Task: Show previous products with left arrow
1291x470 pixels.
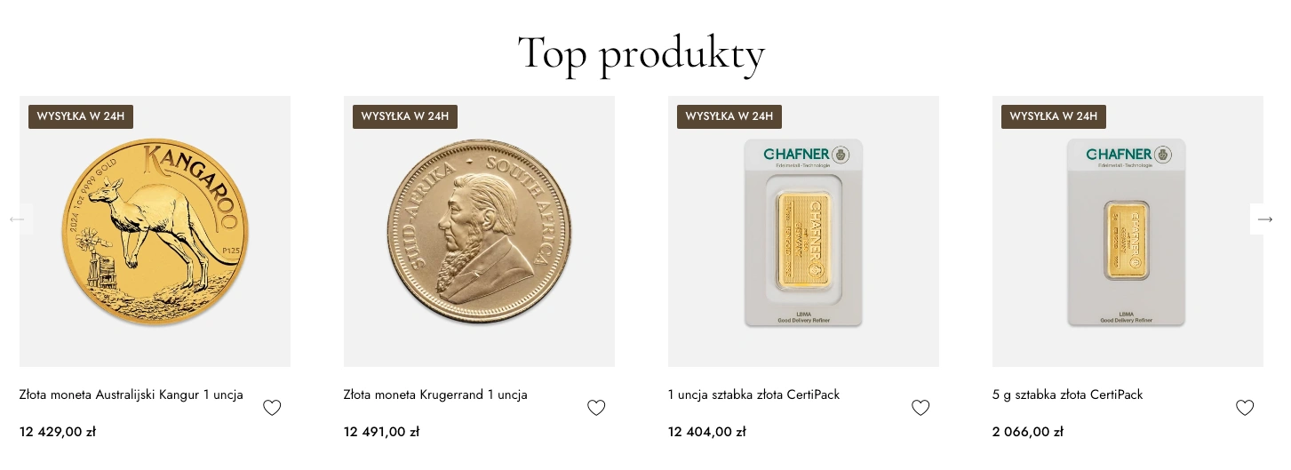Action: pyautogui.click(x=17, y=219)
